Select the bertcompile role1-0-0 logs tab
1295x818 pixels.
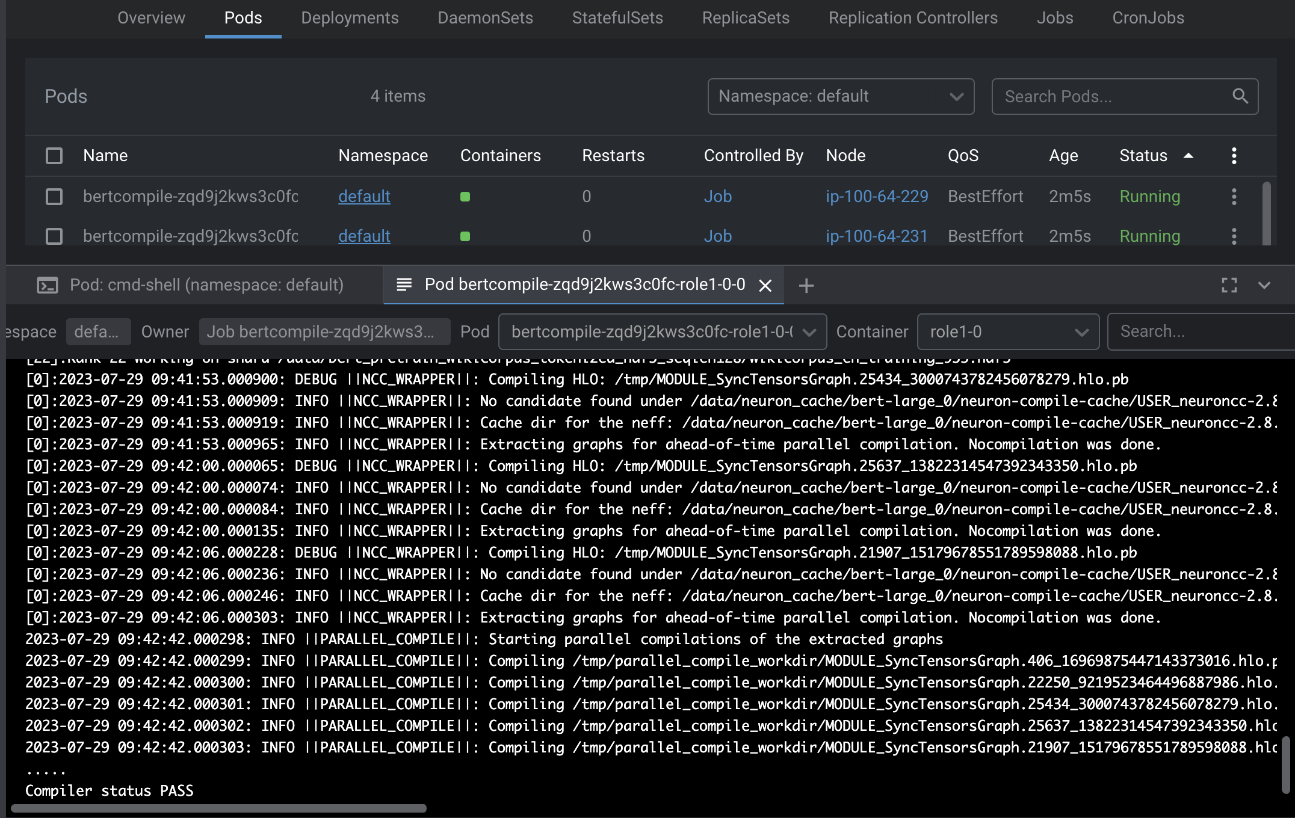coord(585,284)
